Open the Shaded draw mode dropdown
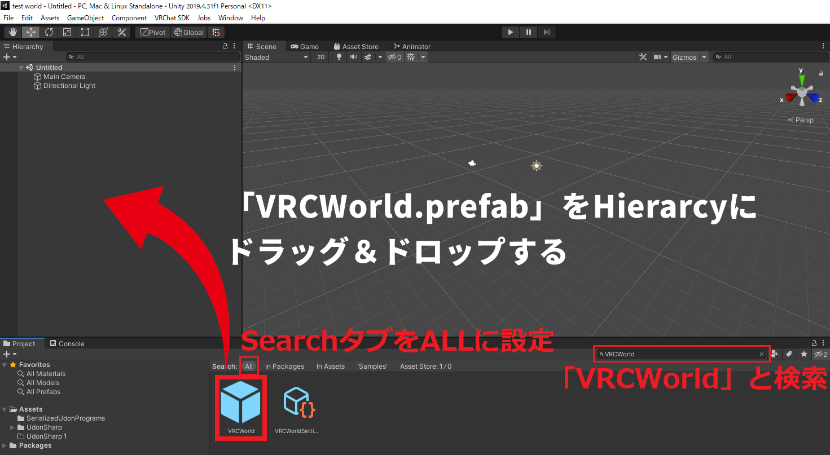This screenshot has height=455, width=830. pyautogui.click(x=276, y=57)
